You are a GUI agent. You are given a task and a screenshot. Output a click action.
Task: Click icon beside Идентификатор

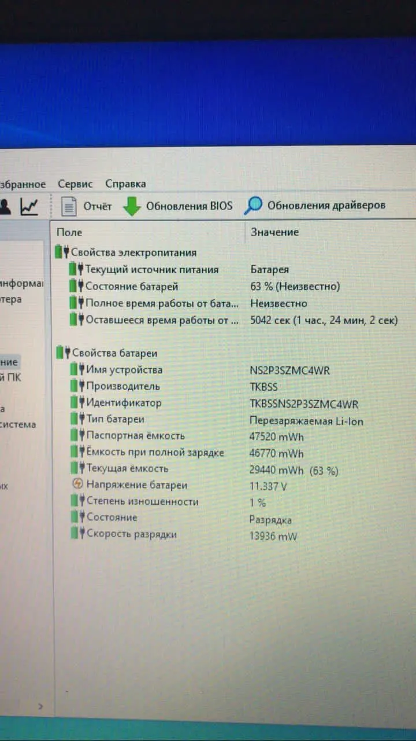tap(77, 403)
